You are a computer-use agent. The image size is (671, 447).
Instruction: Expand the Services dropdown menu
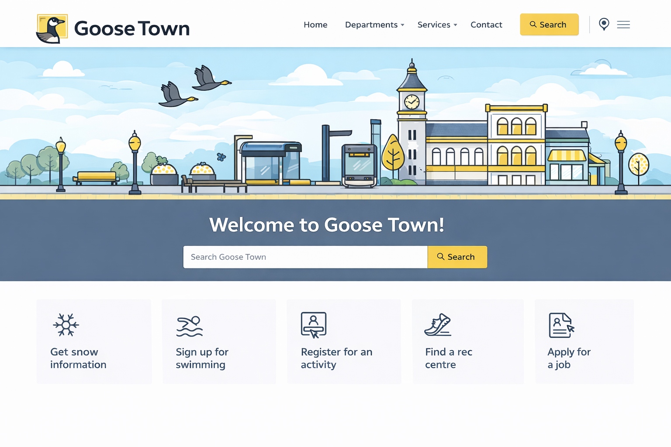(x=437, y=25)
